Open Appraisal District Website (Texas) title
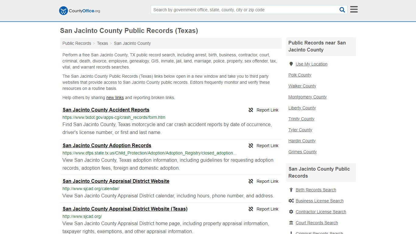Image resolution: width=416 pixels, height=234 pixels. [x=125, y=209]
